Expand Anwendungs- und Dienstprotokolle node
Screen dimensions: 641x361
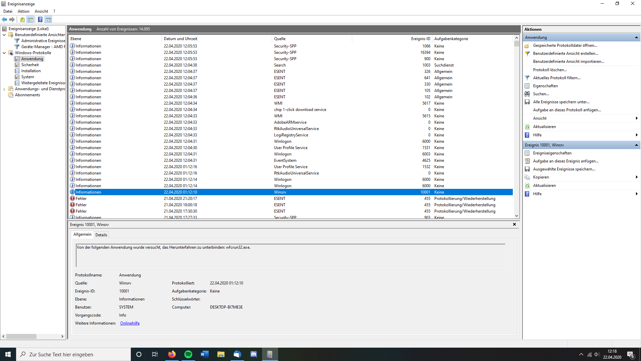pyautogui.click(x=4, y=89)
